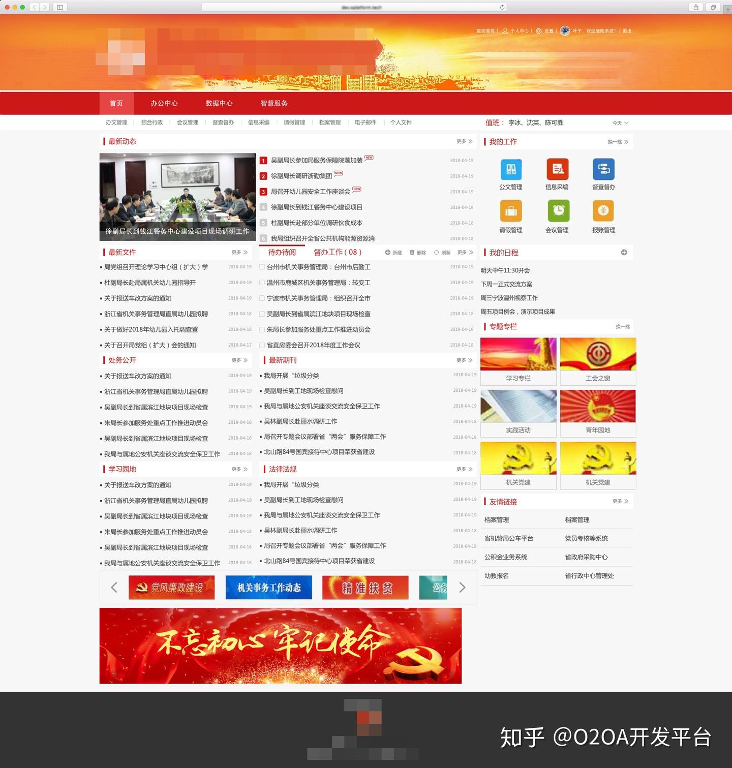Click the carousel right arrow button
Image resolution: width=732 pixels, height=768 pixels.
pos(463,588)
